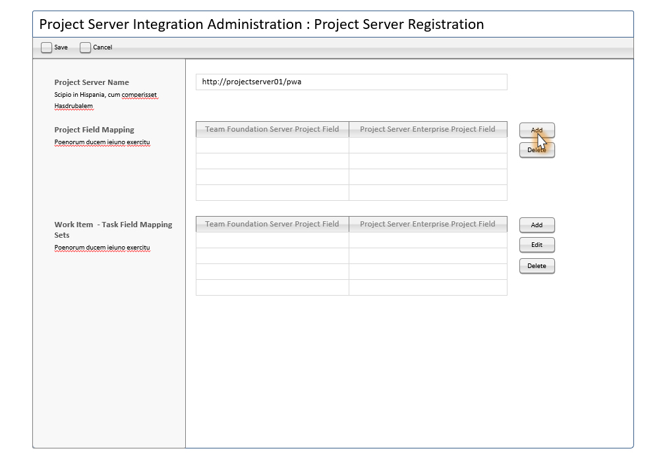Select Project Server Enterprise column header in Work Item table

[x=428, y=224]
